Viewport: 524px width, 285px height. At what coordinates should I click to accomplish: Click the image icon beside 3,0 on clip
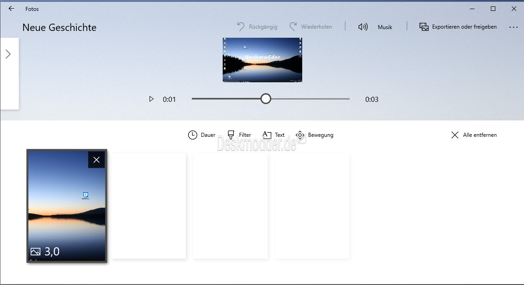pyautogui.click(x=35, y=251)
